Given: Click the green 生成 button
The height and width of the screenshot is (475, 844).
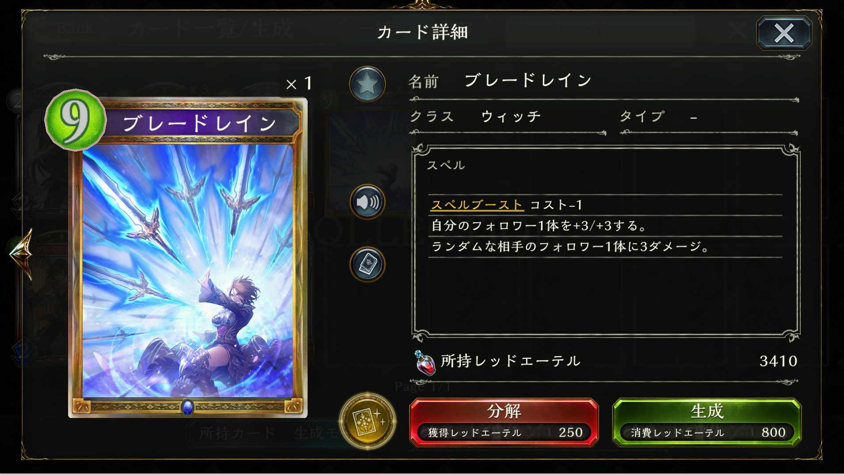Looking at the screenshot, I should click(x=707, y=422).
